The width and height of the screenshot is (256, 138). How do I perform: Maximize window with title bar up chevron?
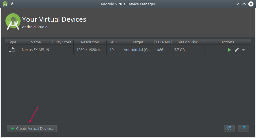244,4
